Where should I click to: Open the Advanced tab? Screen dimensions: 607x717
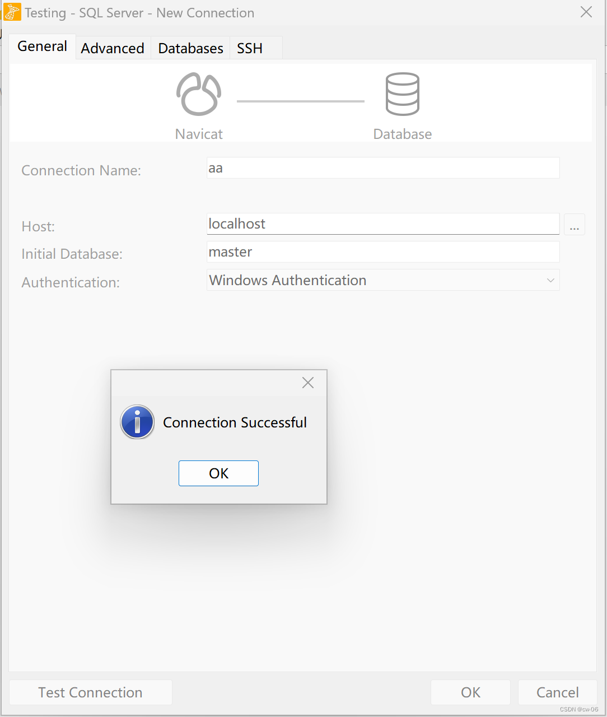click(113, 48)
